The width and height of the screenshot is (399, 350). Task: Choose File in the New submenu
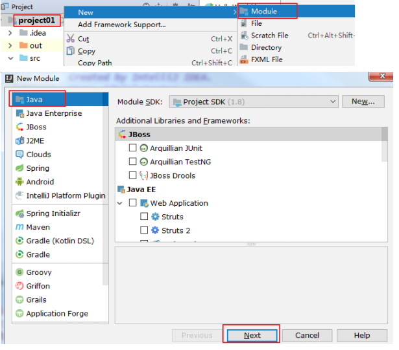pyautogui.click(x=296, y=23)
